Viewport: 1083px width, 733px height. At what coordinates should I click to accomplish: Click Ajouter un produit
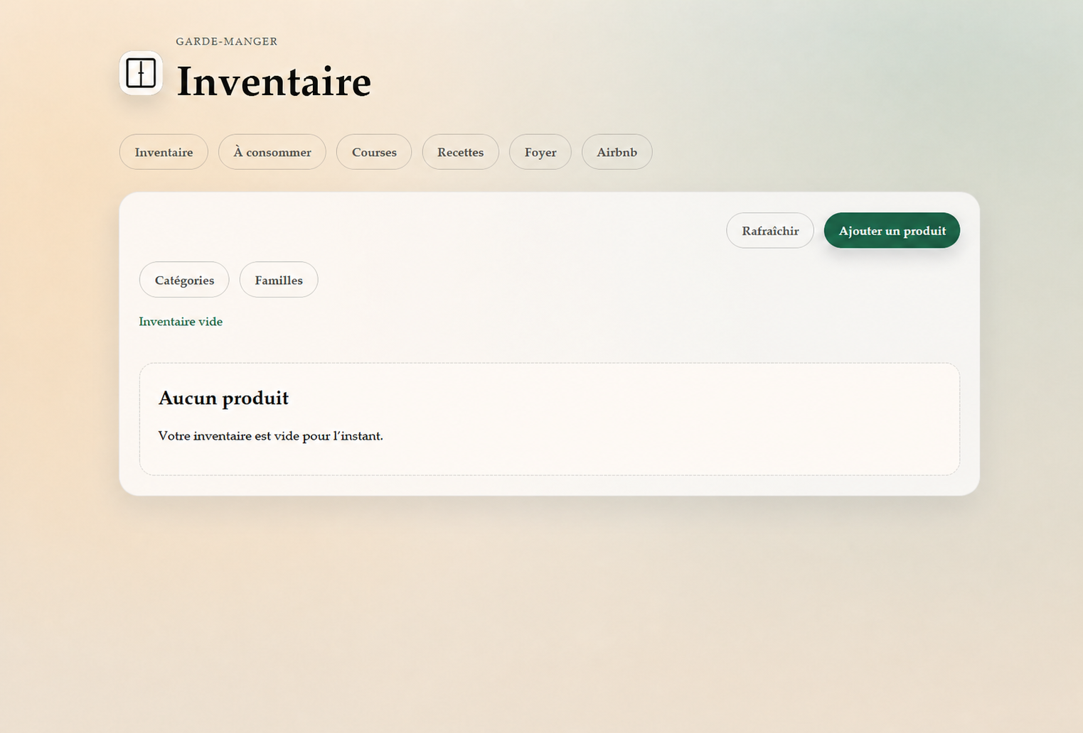point(892,231)
